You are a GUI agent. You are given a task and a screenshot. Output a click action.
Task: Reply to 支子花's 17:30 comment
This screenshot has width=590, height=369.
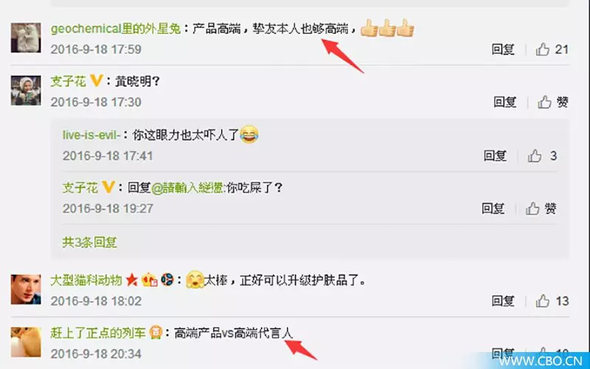(505, 102)
